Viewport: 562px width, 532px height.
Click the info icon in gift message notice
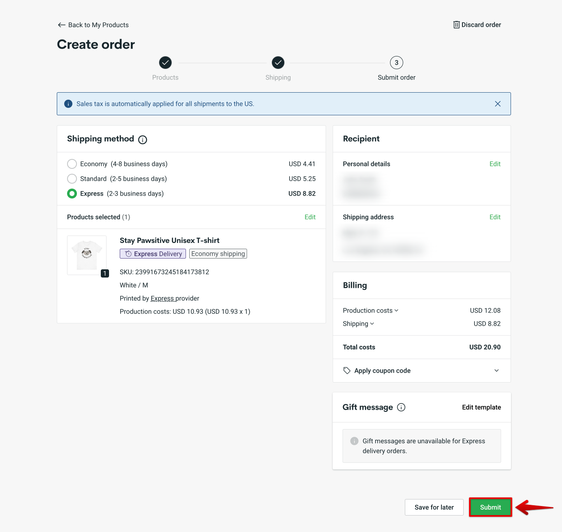354,441
